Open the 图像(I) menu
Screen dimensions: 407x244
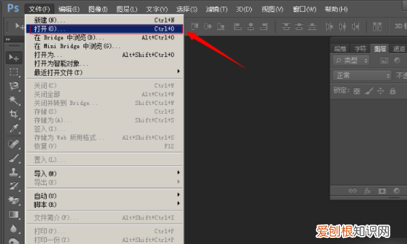click(x=98, y=9)
